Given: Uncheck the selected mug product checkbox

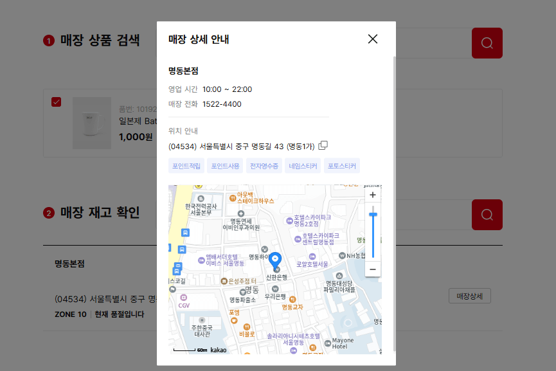Looking at the screenshot, I should tap(57, 102).
